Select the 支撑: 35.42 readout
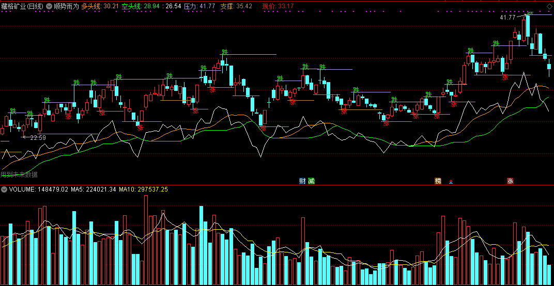 236,6
